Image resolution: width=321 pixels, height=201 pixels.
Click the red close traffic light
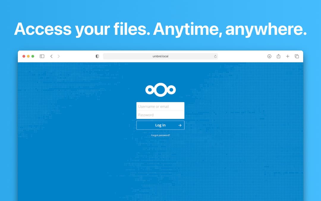click(24, 56)
